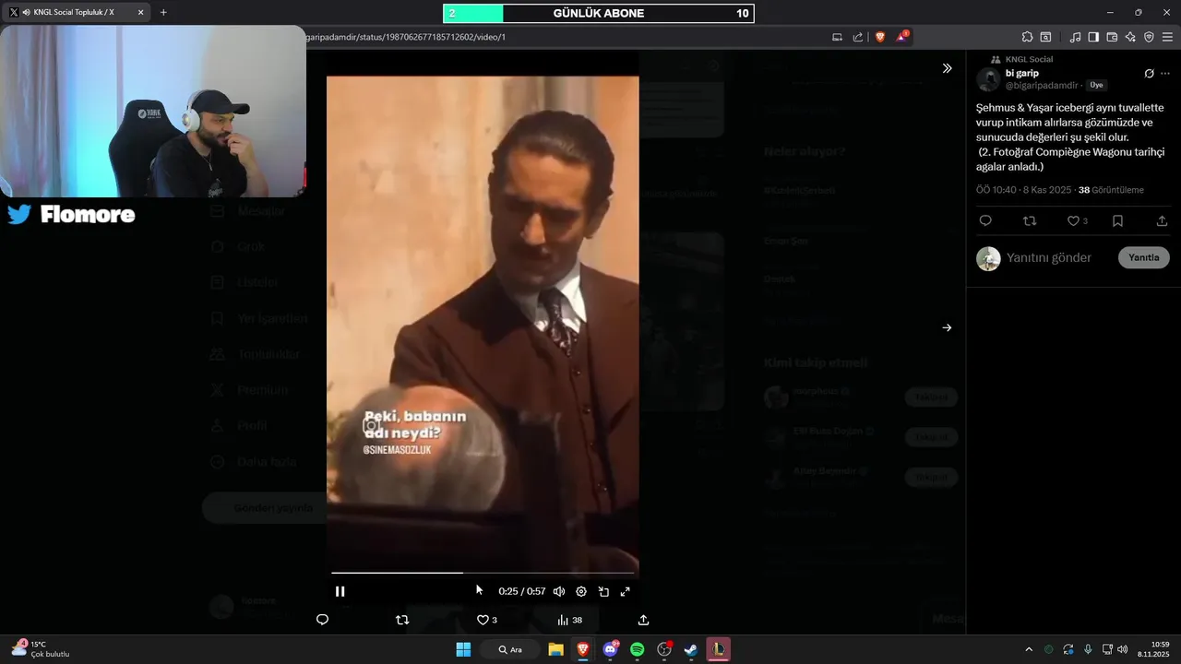Mute the video using the speaker icon

[x=559, y=591]
